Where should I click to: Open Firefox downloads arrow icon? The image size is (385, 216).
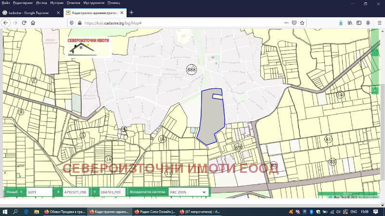point(341,23)
